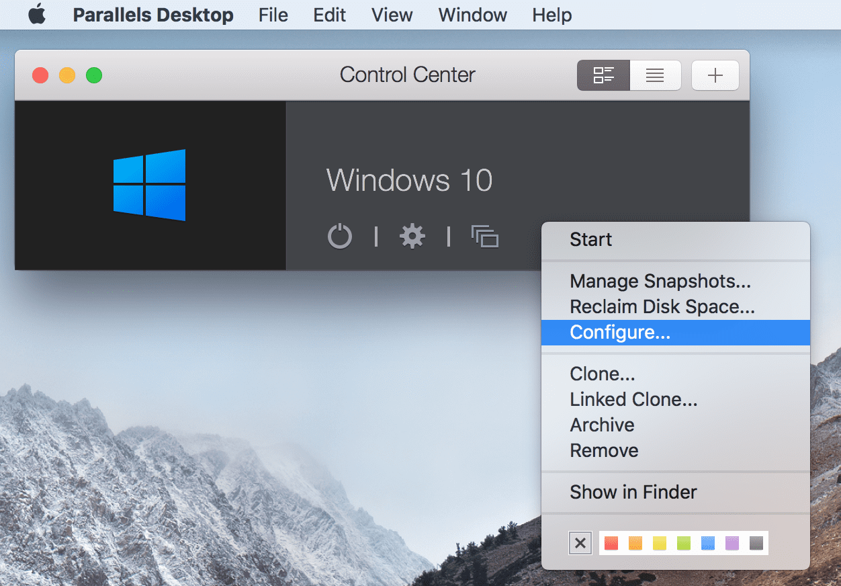Click the Windows 10 snapshots icon

[x=485, y=237]
